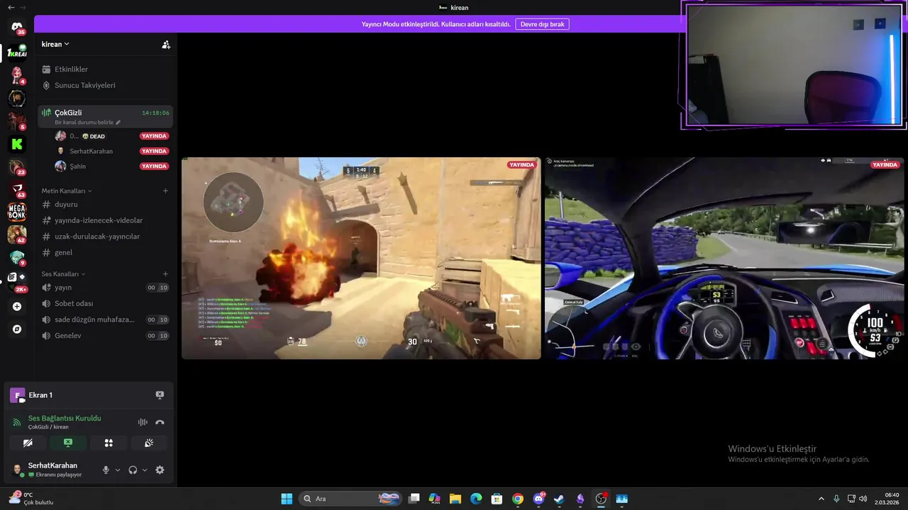This screenshot has width=908, height=510.
Task: Stop streaming icon beside Ekran 1
Action: [x=160, y=395]
